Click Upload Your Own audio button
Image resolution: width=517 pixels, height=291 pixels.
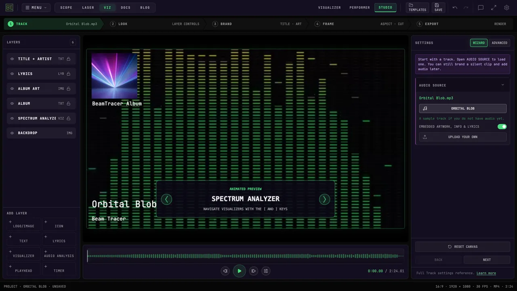[463, 137]
